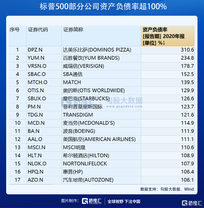Viewport: 204px width, 208px height.
Task: Select the MSCI.N ticker cell
Action: (44, 147)
